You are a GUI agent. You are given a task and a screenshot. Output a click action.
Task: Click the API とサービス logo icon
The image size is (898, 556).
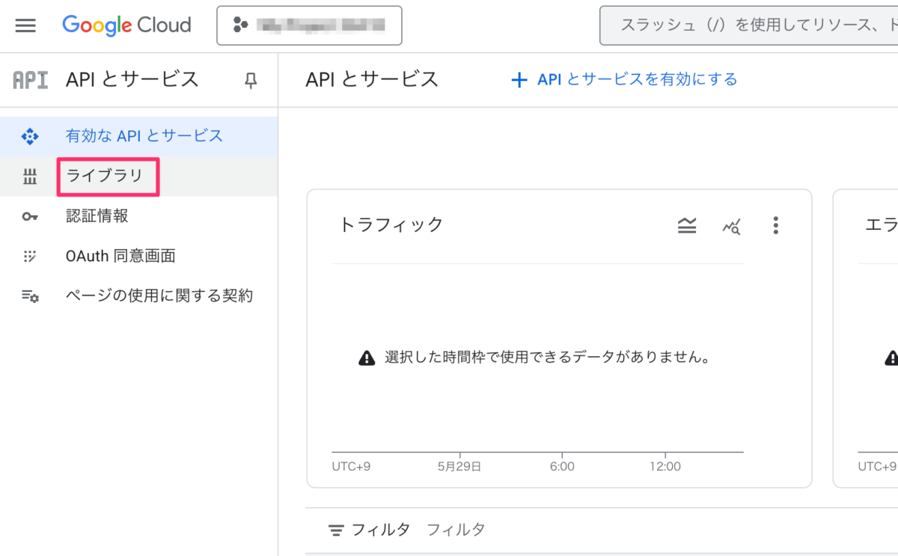click(30, 79)
